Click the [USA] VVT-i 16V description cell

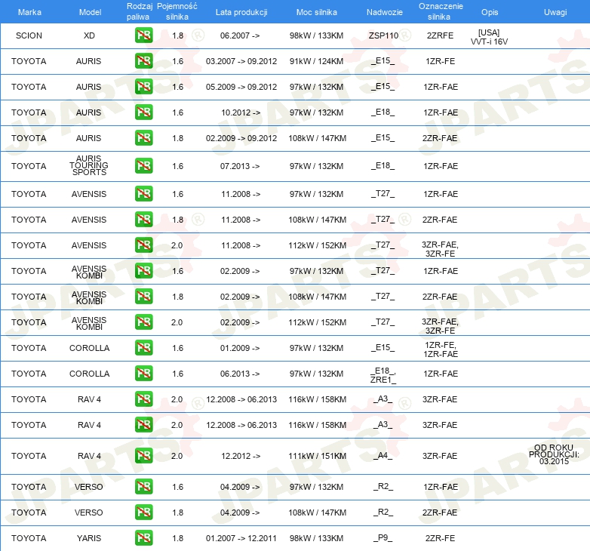(x=489, y=36)
